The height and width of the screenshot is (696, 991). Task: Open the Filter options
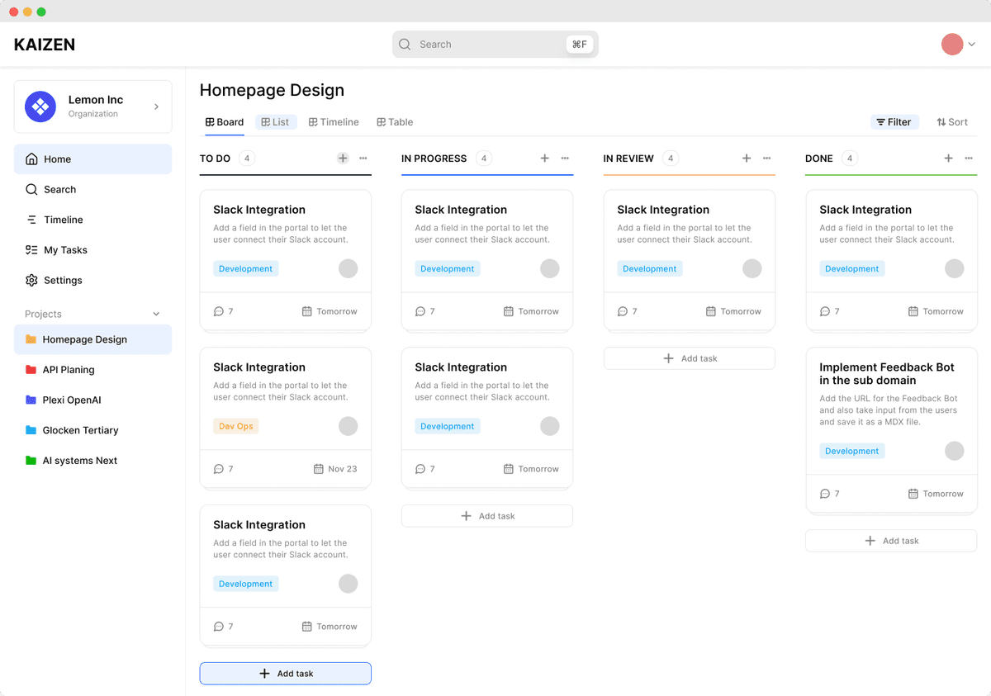click(x=894, y=122)
